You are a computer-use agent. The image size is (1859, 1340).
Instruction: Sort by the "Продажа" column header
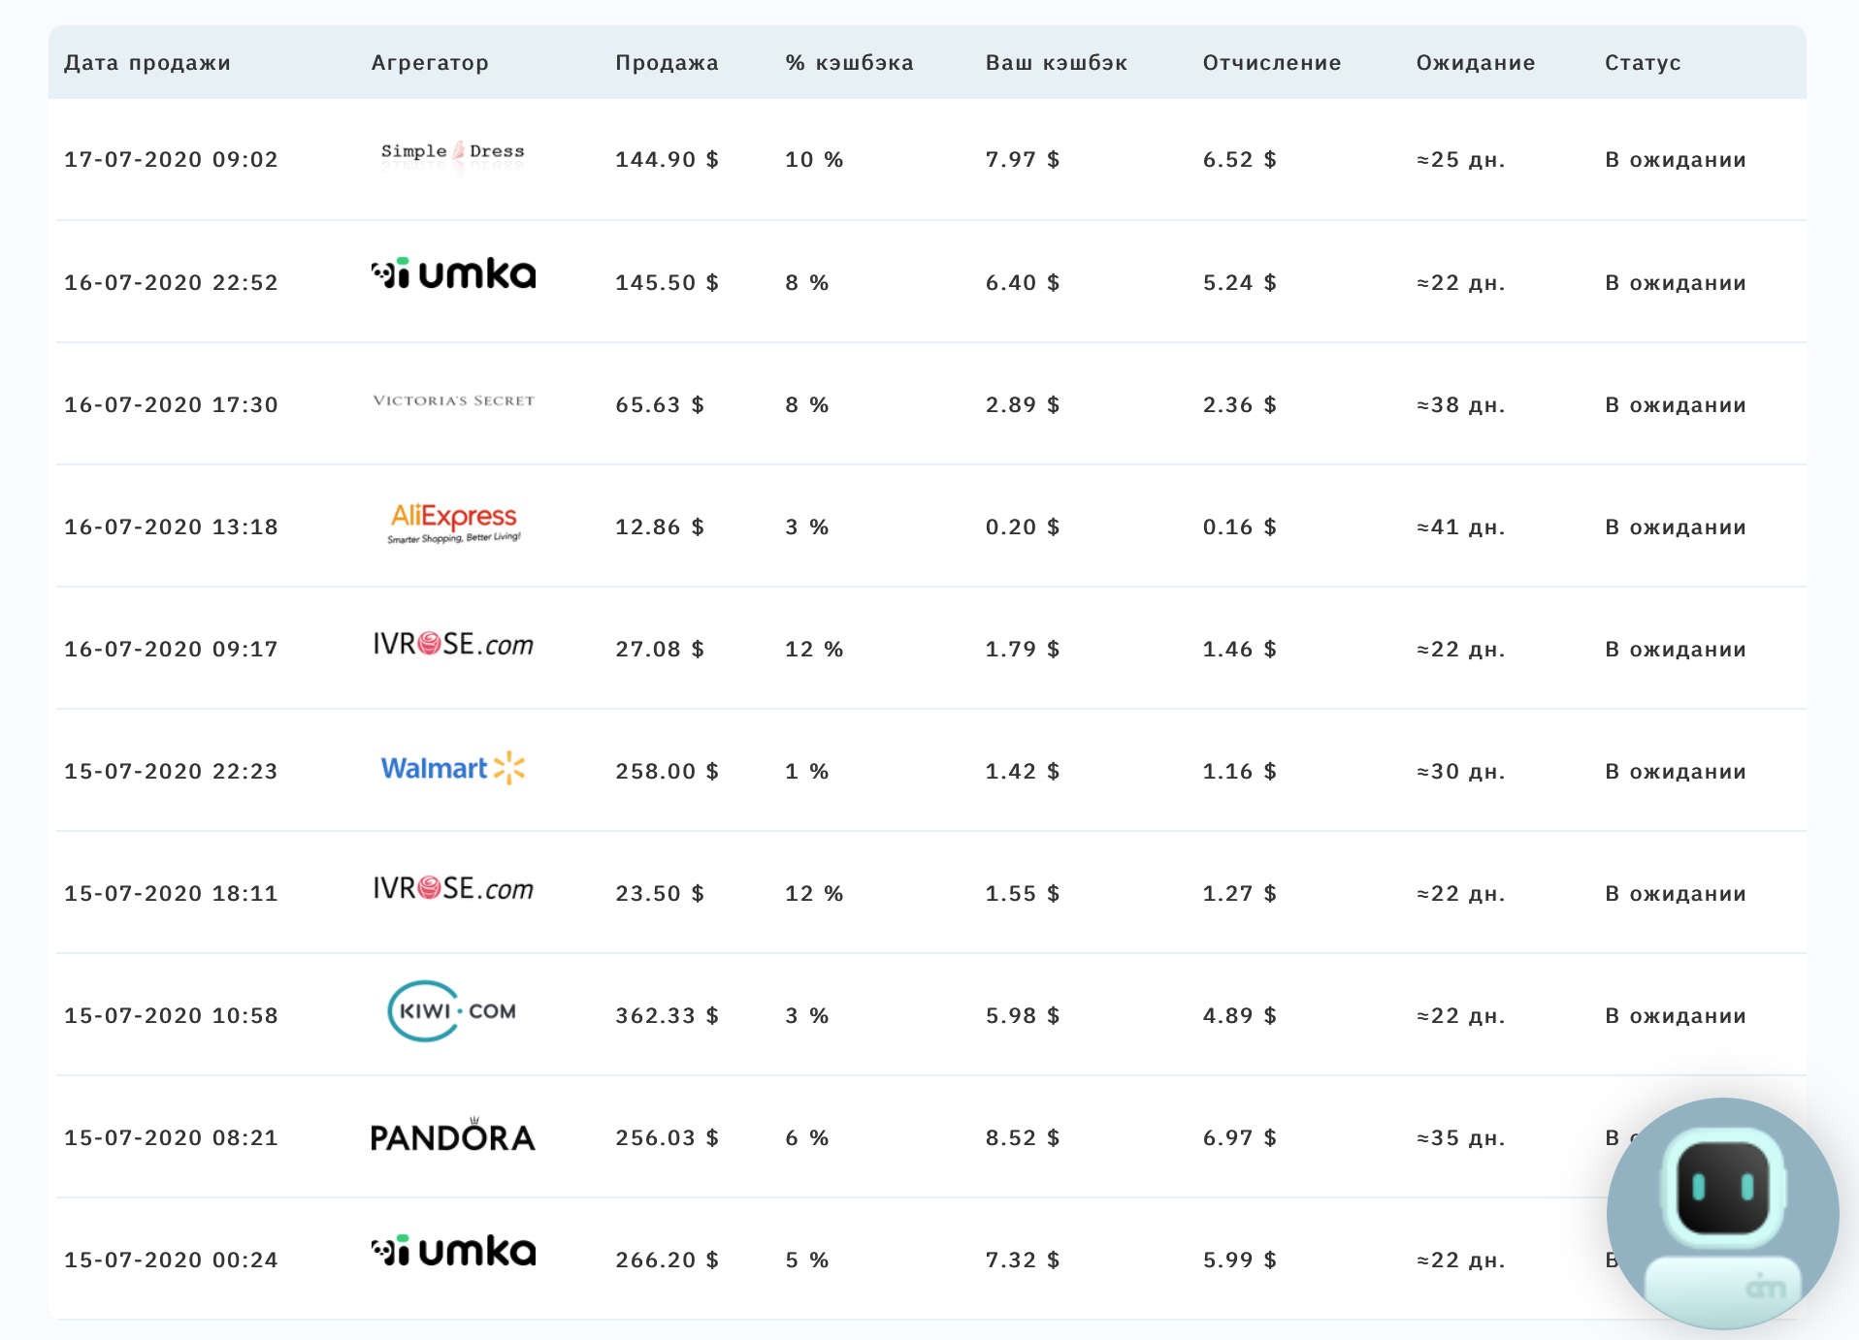667,63
